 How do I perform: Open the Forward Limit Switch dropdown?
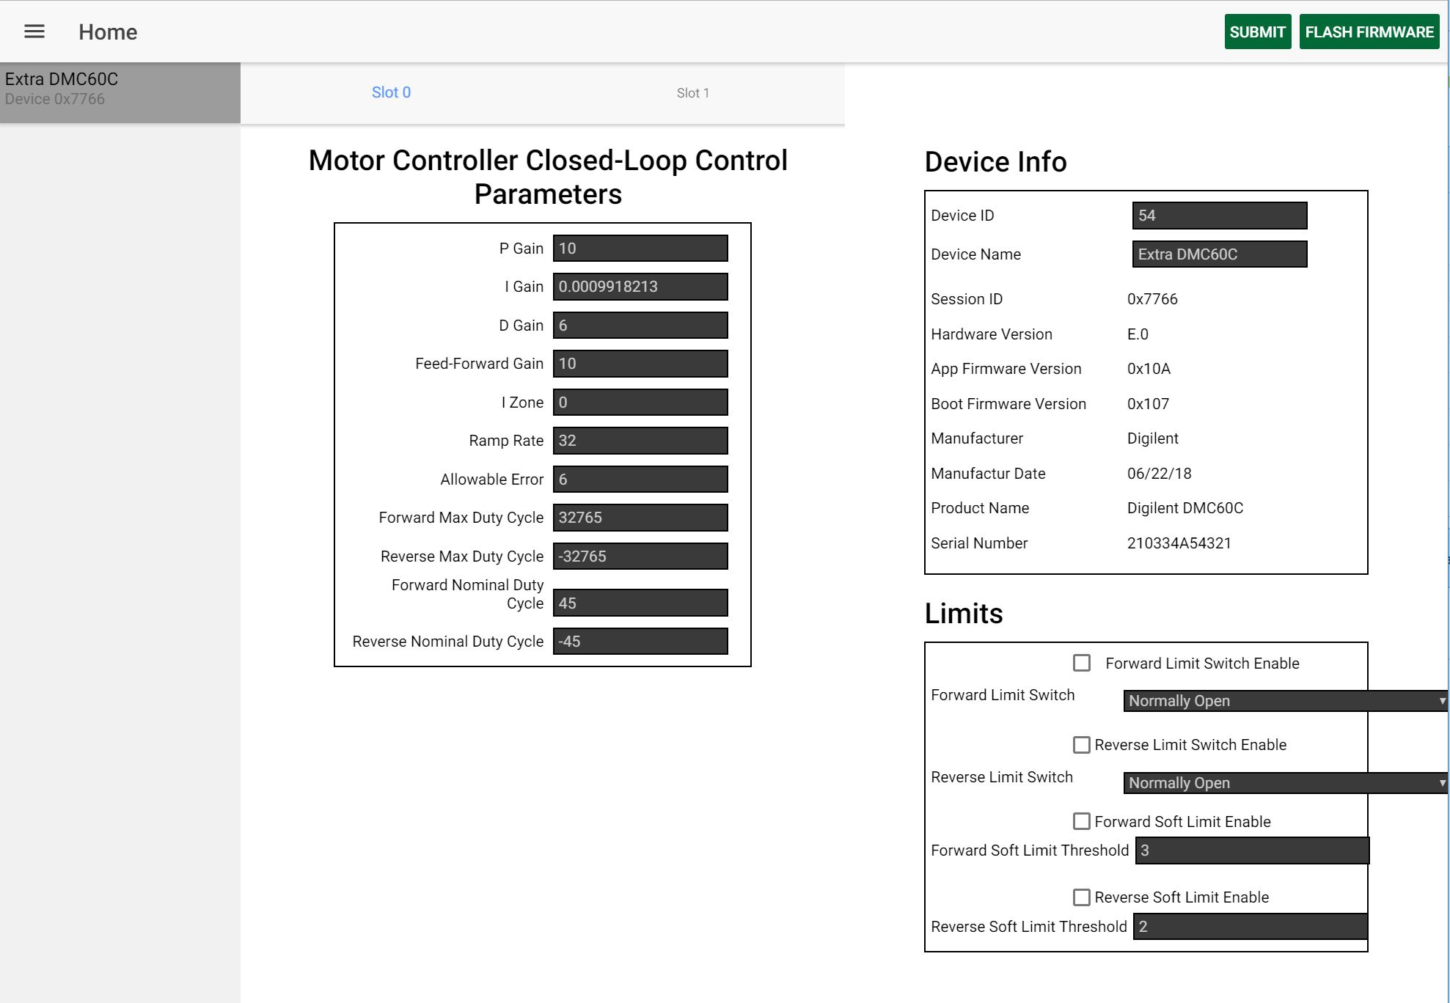[x=1286, y=701]
